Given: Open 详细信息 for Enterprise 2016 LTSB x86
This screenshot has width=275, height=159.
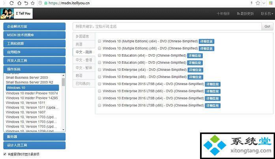Looking at the screenshot, I should [x=213, y=106].
